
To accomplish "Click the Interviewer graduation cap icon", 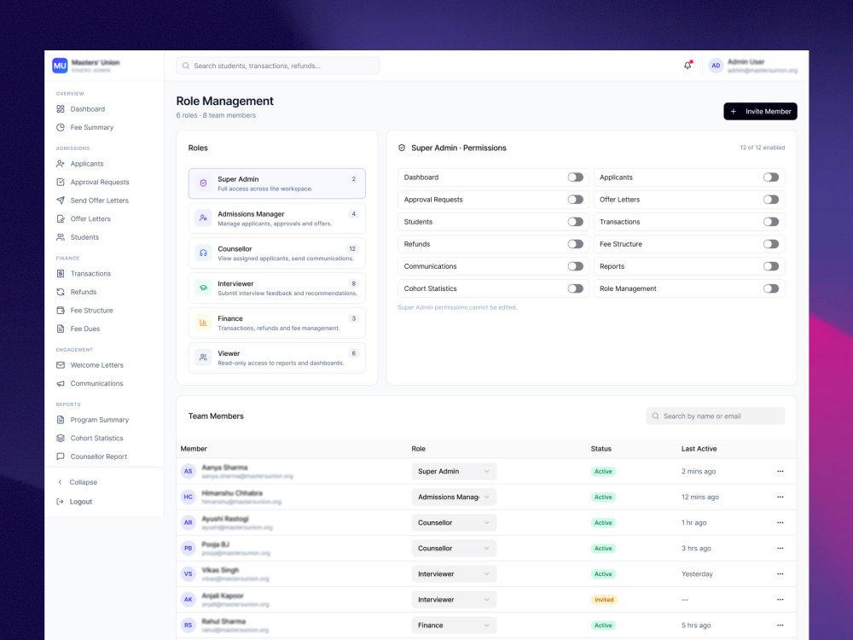I will click(203, 288).
